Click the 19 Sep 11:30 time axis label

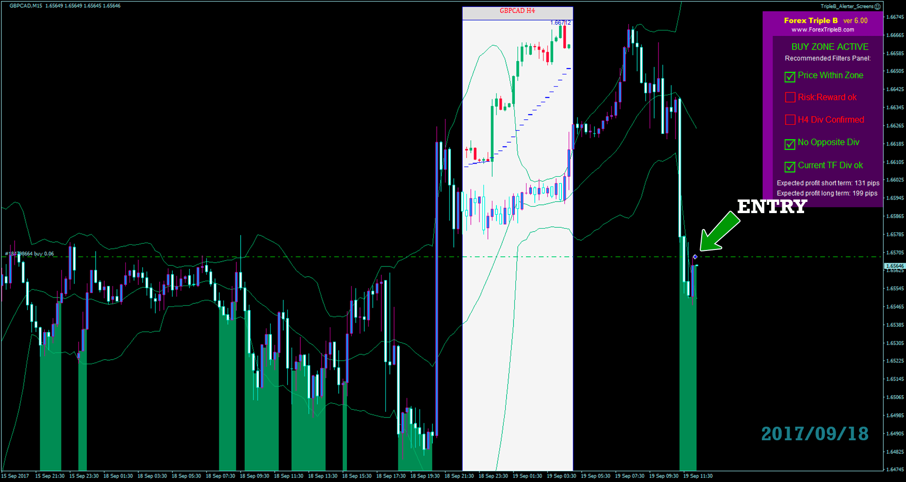tap(697, 476)
